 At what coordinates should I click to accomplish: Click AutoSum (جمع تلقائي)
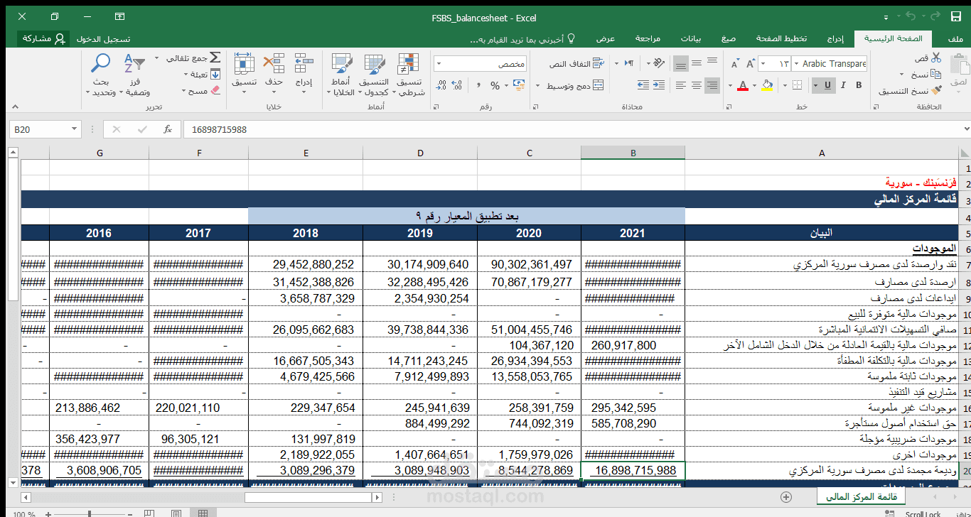(x=193, y=58)
